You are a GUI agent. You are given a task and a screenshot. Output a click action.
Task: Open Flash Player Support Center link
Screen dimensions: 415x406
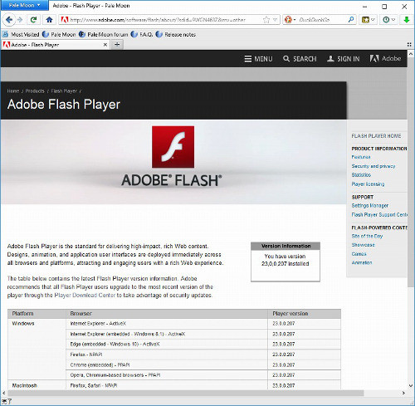379,215
